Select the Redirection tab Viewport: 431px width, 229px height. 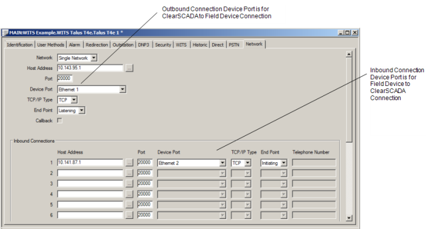(97, 45)
